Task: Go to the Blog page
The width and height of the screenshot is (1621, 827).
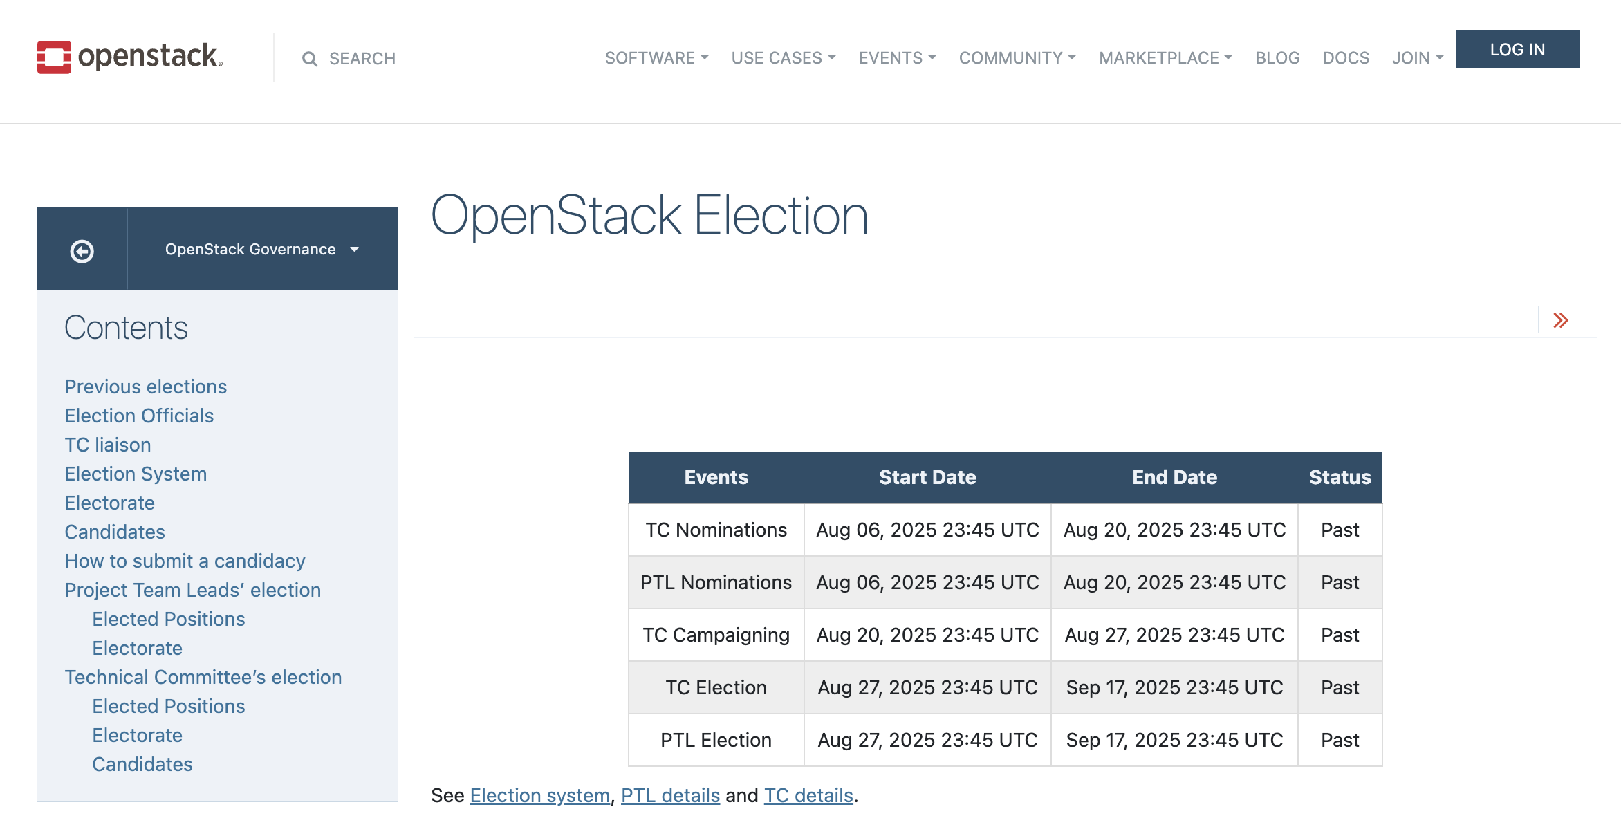Action: point(1277,58)
